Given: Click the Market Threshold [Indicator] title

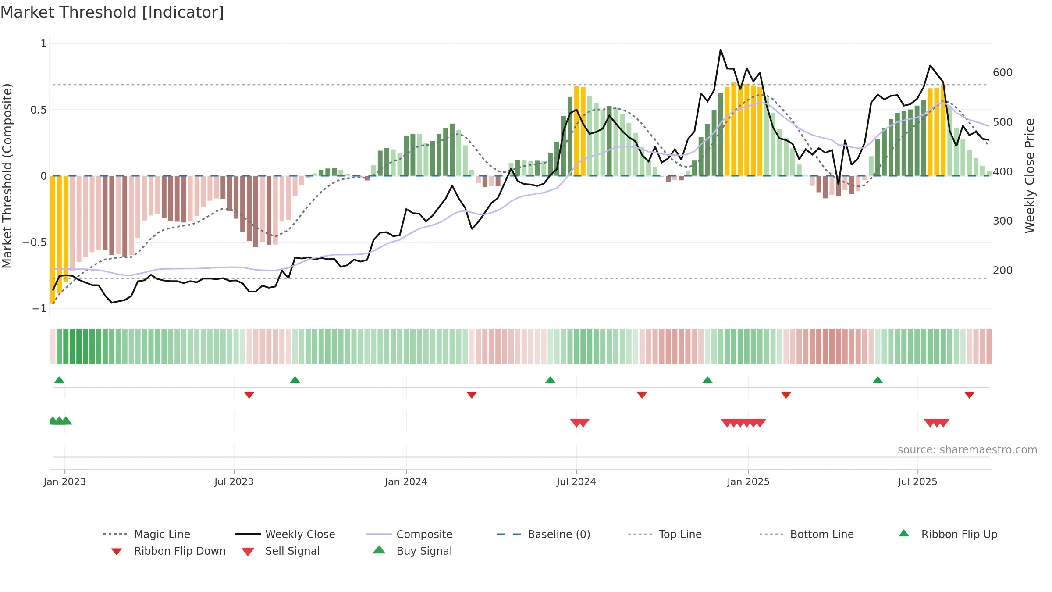Looking at the screenshot, I should tap(112, 12).
